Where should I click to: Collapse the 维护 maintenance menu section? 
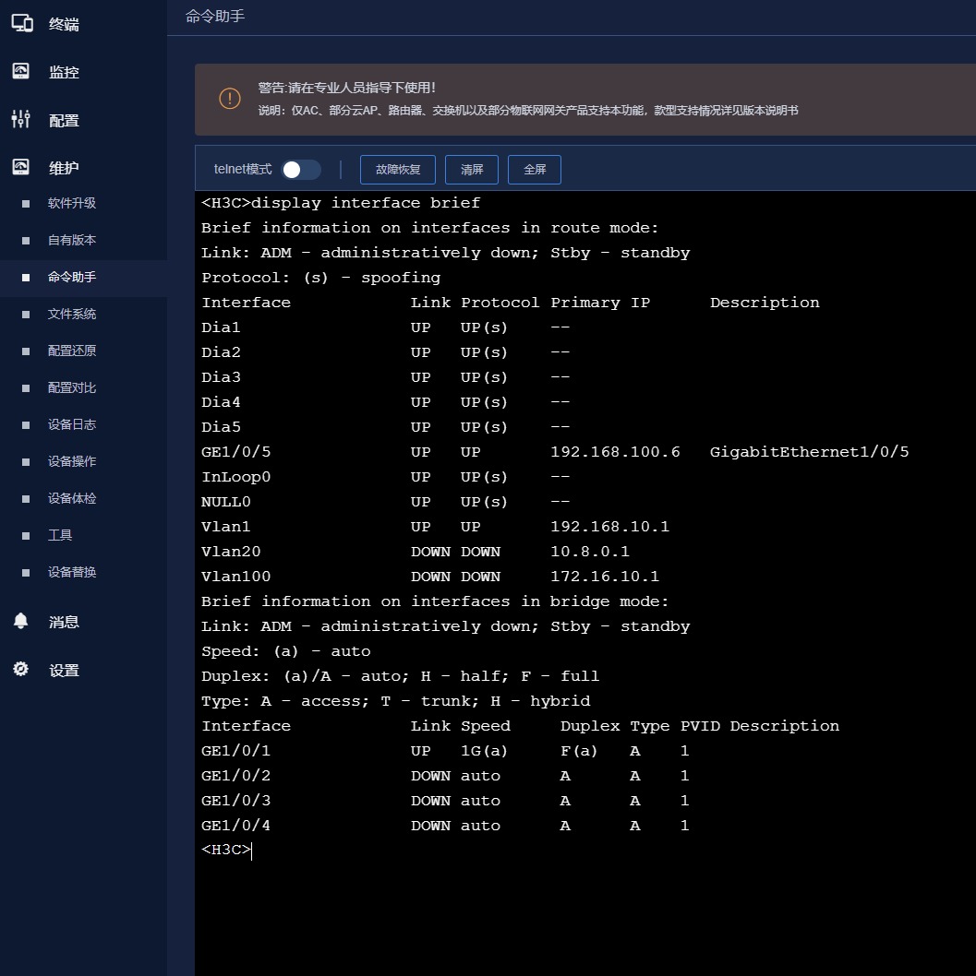tap(64, 168)
